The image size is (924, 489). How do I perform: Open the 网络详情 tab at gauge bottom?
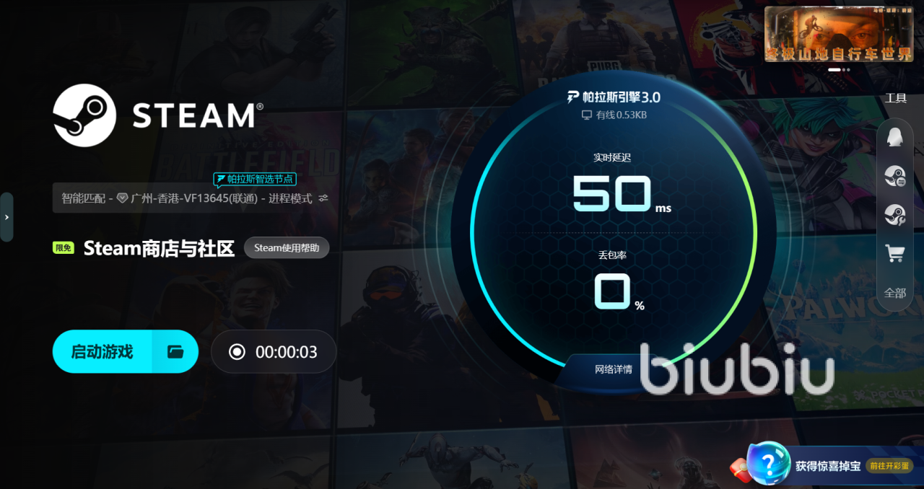(x=614, y=369)
